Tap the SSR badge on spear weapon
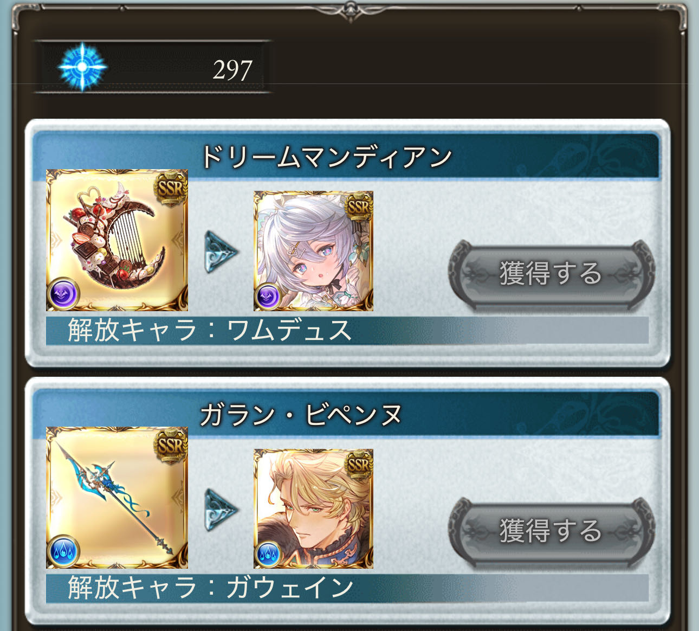 pyautogui.click(x=171, y=445)
